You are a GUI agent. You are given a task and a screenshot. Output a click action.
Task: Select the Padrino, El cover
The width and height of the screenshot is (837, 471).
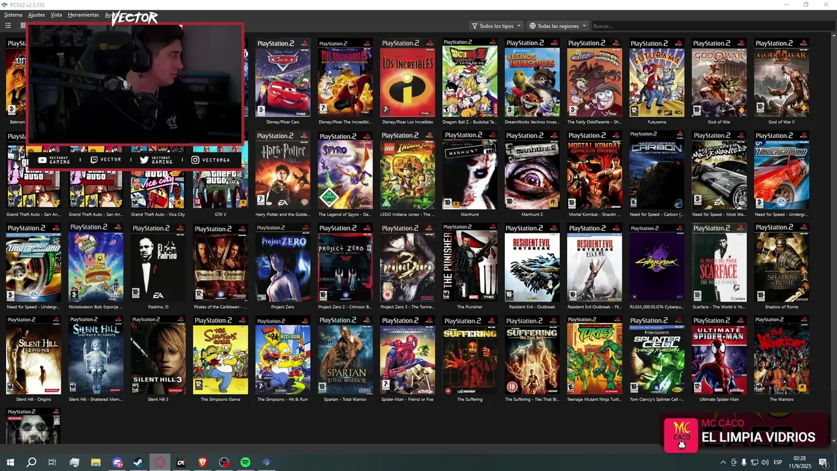point(158,263)
